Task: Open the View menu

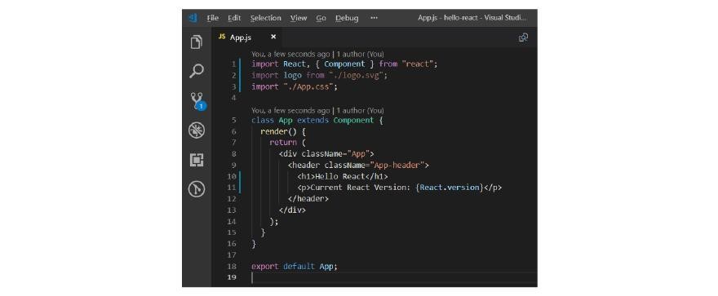Action: (299, 18)
